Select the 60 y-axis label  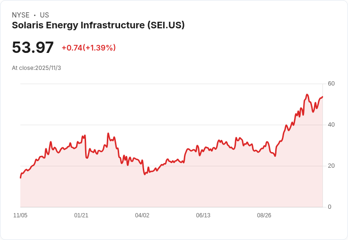pos(331,84)
